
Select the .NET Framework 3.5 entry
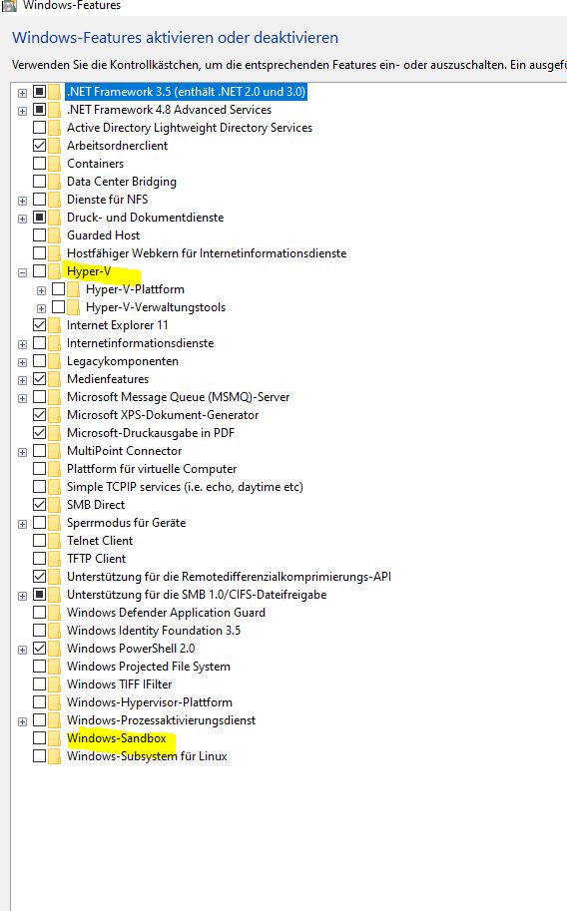coord(186,92)
